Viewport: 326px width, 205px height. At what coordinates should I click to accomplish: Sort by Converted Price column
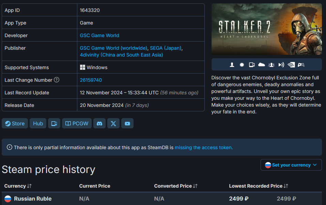176,186
